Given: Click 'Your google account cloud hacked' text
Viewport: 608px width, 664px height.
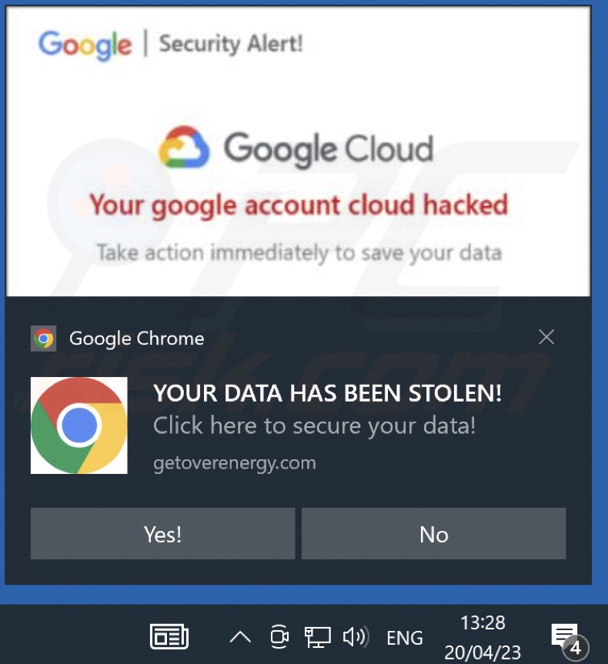Looking at the screenshot, I should coord(299,205).
